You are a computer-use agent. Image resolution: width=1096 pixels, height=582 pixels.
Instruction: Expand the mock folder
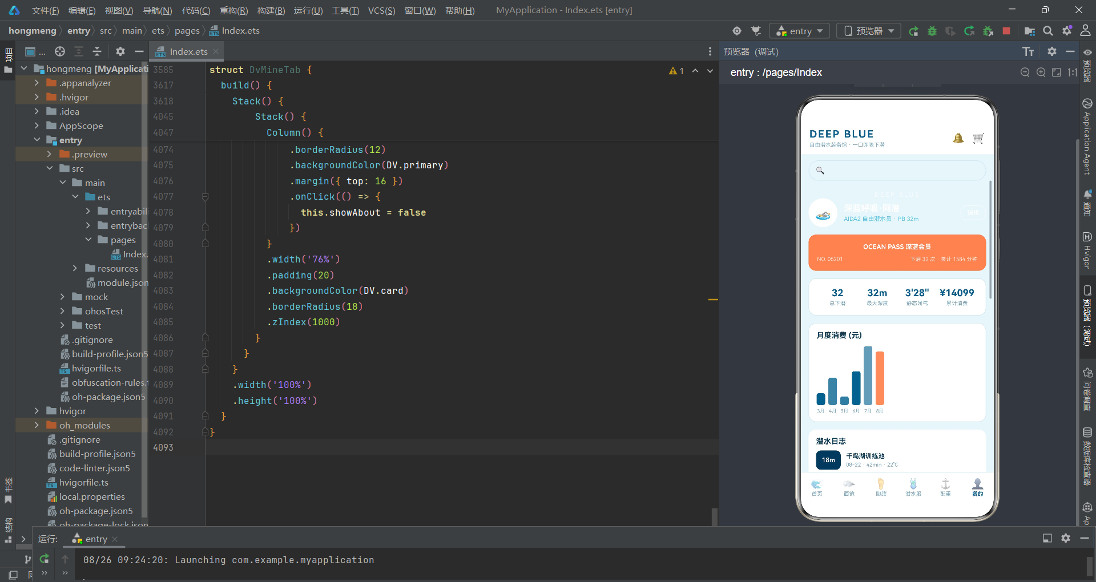(62, 297)
